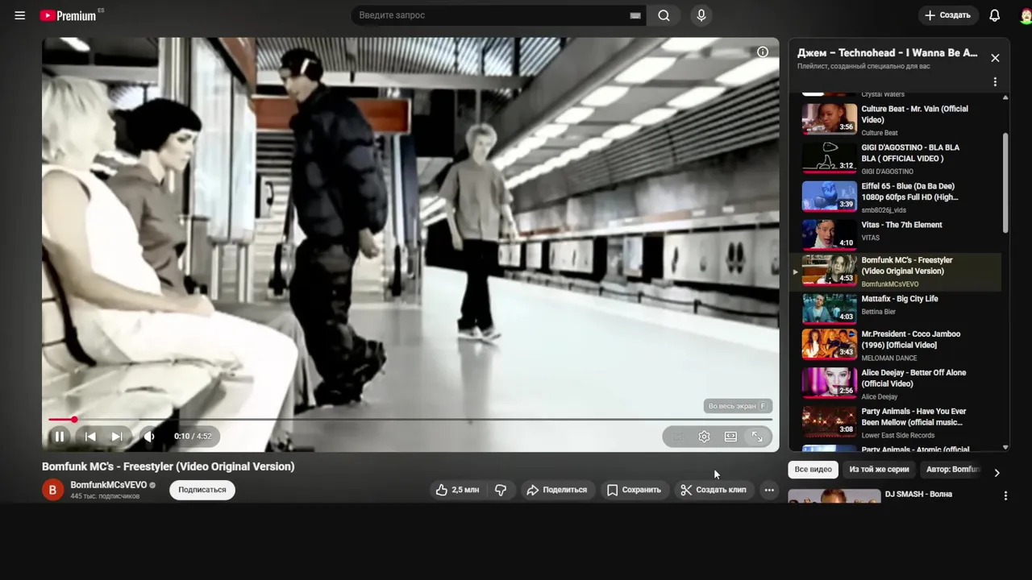Switch to theater mode

[x=730, y=437]
